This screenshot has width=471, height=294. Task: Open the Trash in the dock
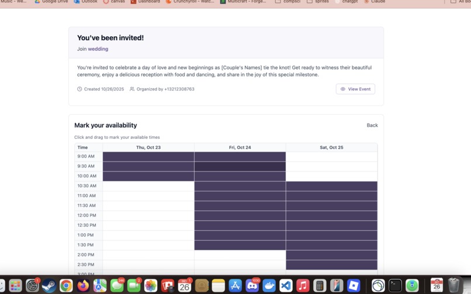coord(453,285)
